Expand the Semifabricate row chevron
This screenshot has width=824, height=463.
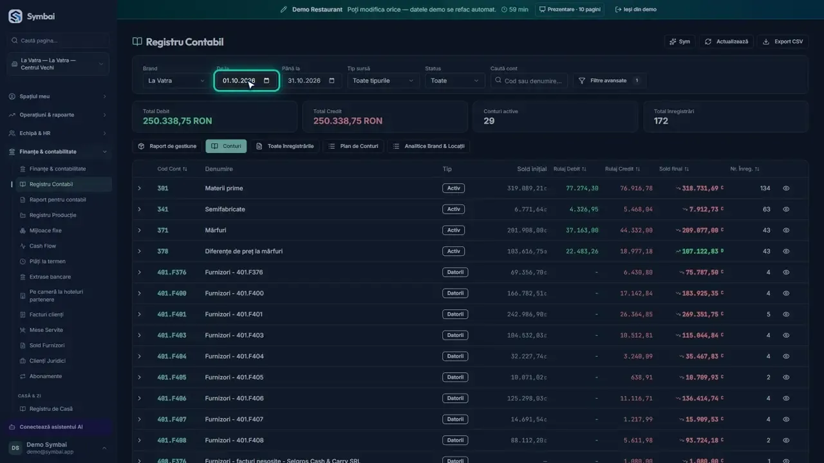pos(139,210)
